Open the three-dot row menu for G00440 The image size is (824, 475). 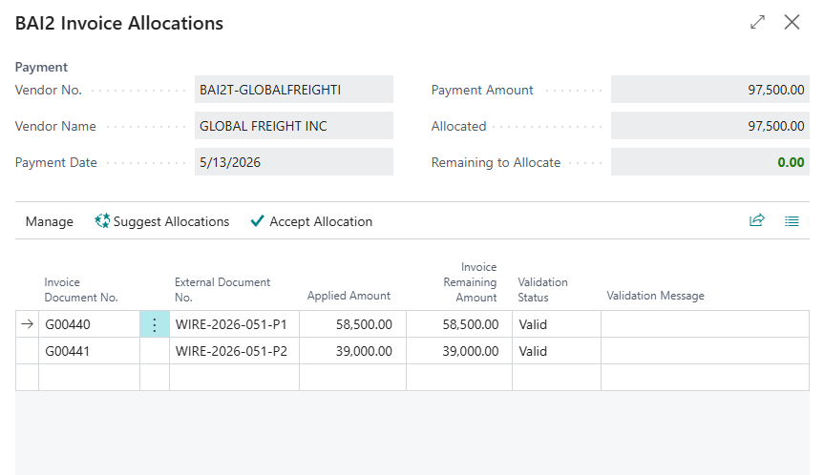point(155,324)
